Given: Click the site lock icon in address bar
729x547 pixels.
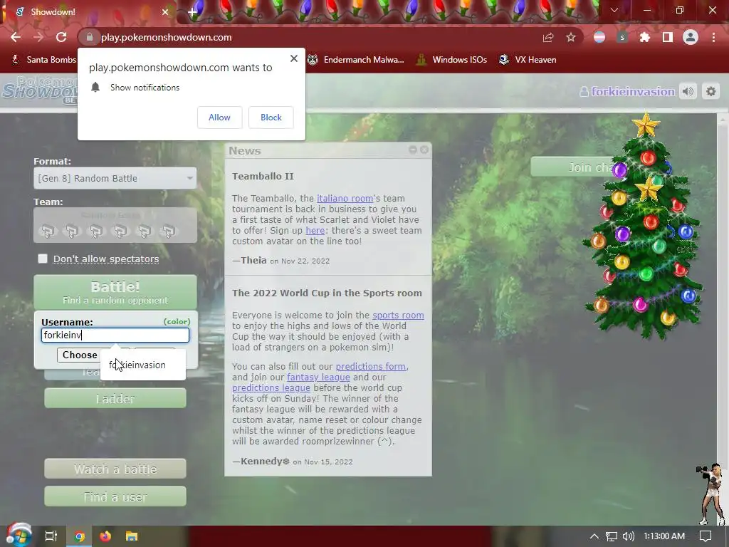Looking at the screenshot, I should click(90, 37).
